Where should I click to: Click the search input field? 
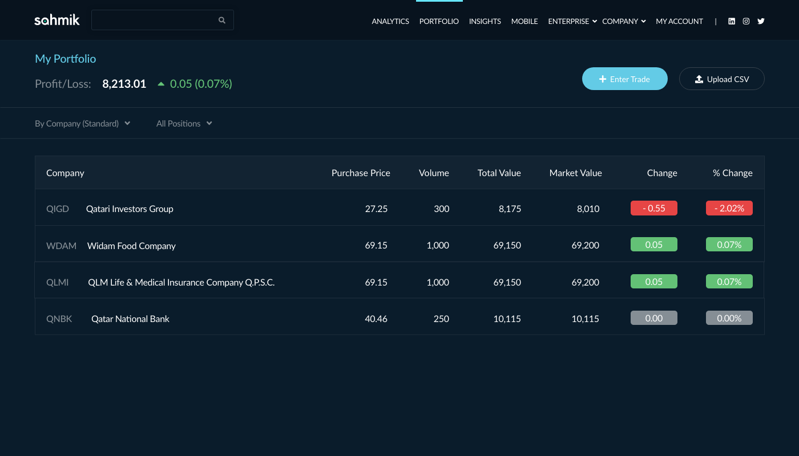(x=163, y=20)
